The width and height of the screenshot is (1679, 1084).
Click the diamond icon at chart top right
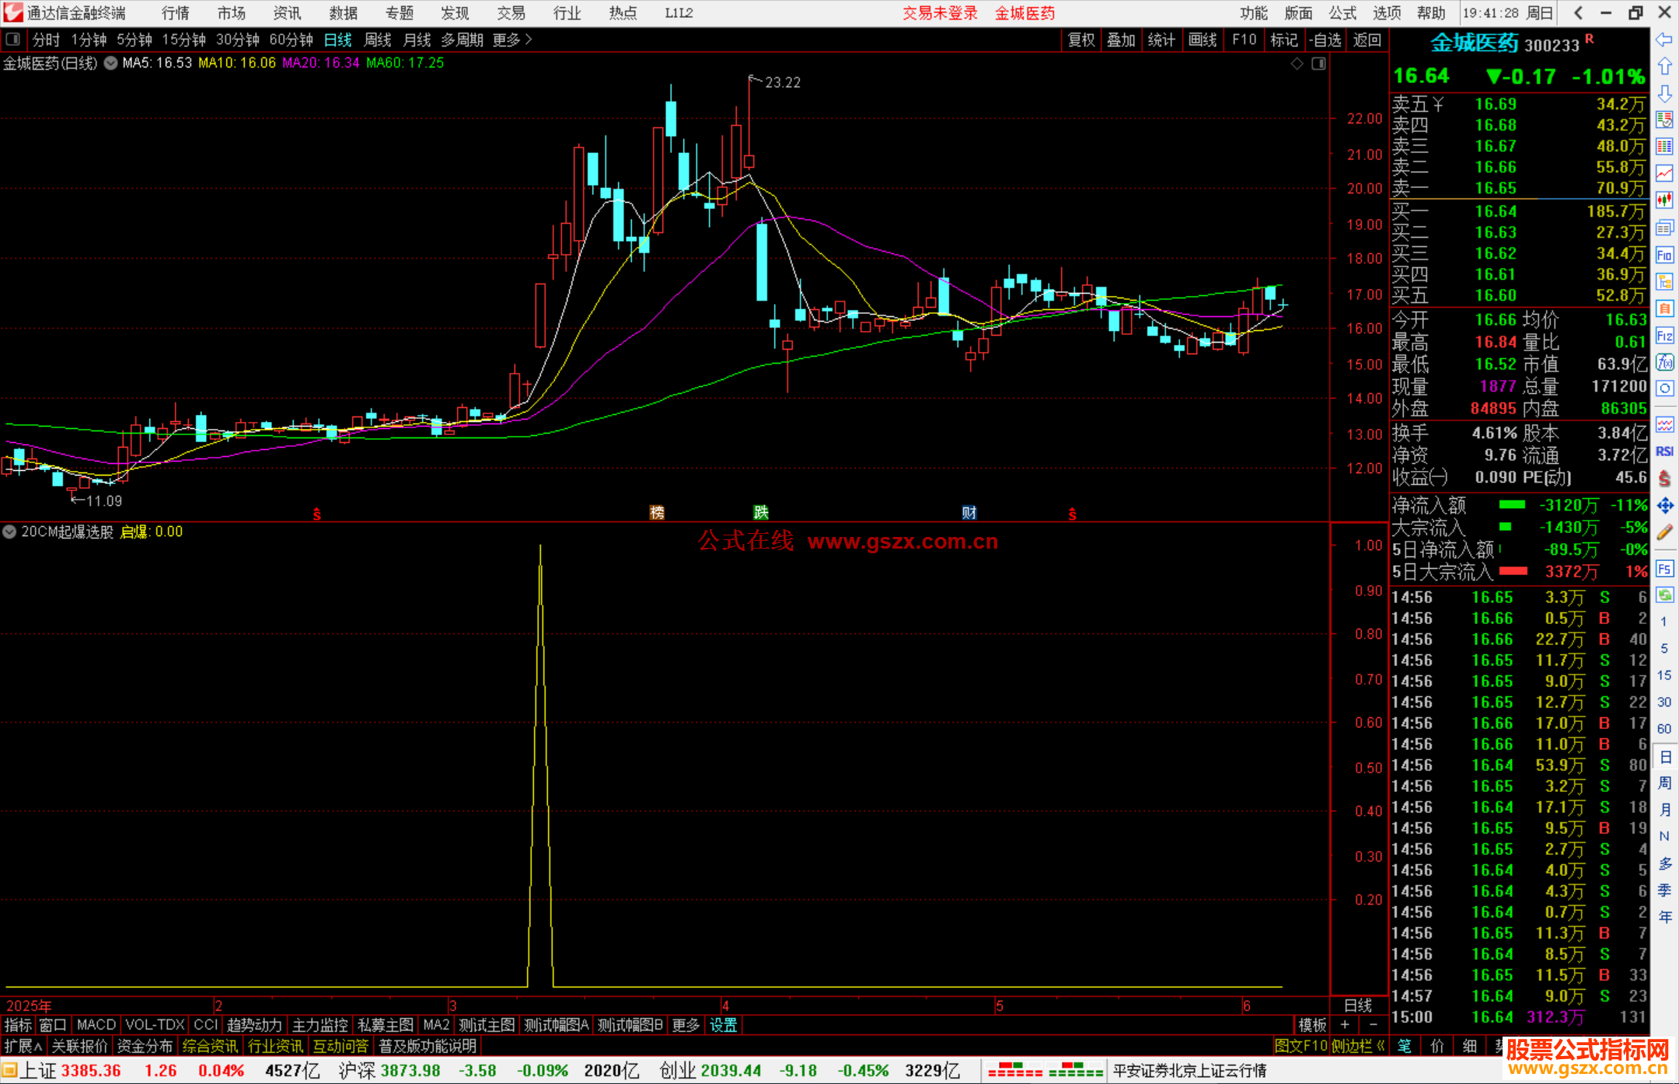[x=1297, y=63]
